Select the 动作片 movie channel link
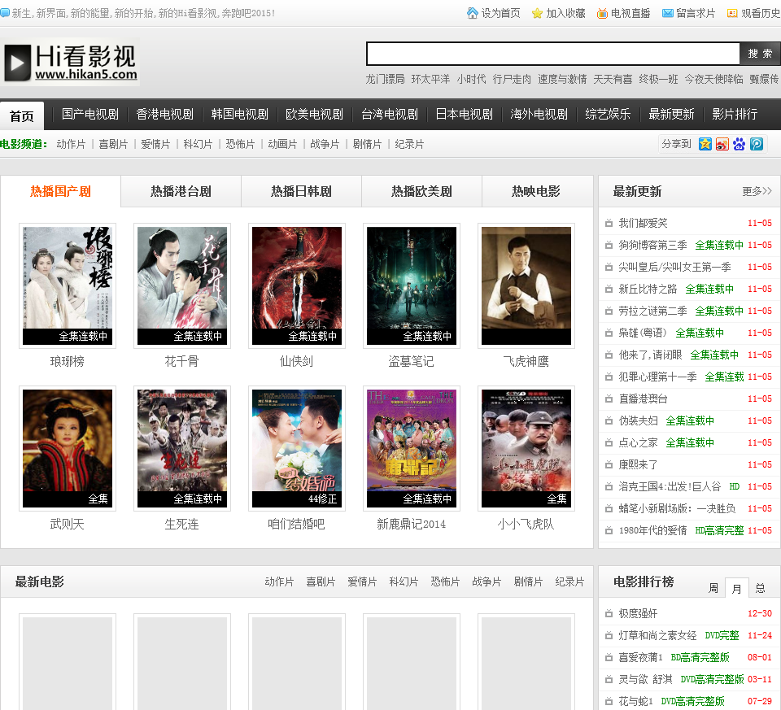 click(x=71, y=145)
